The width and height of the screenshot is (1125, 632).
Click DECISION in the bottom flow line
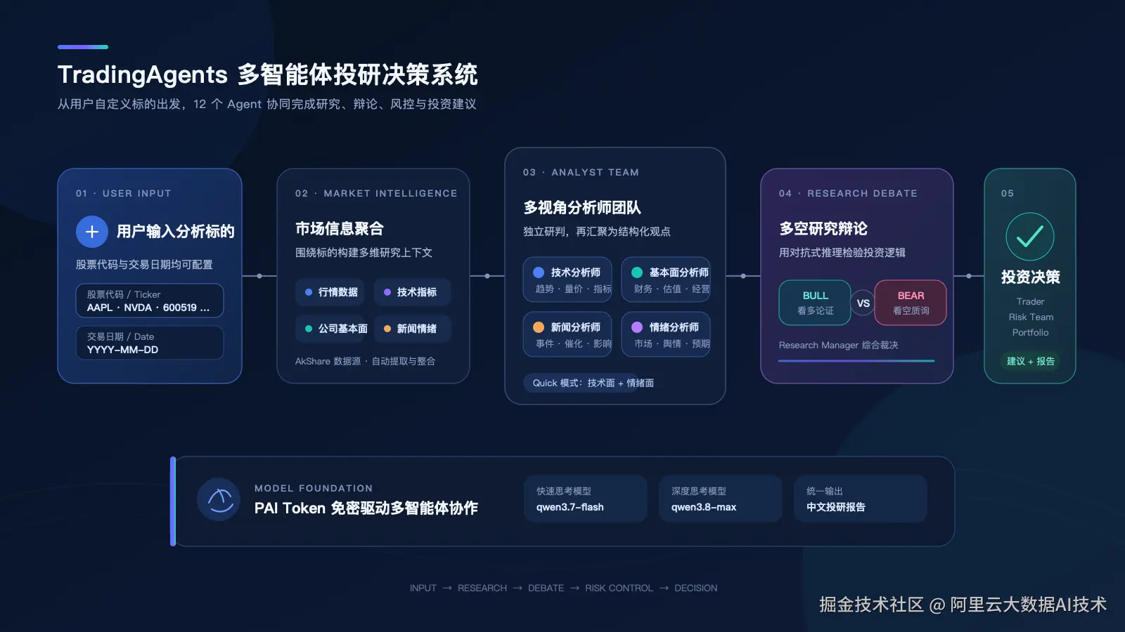696,588
